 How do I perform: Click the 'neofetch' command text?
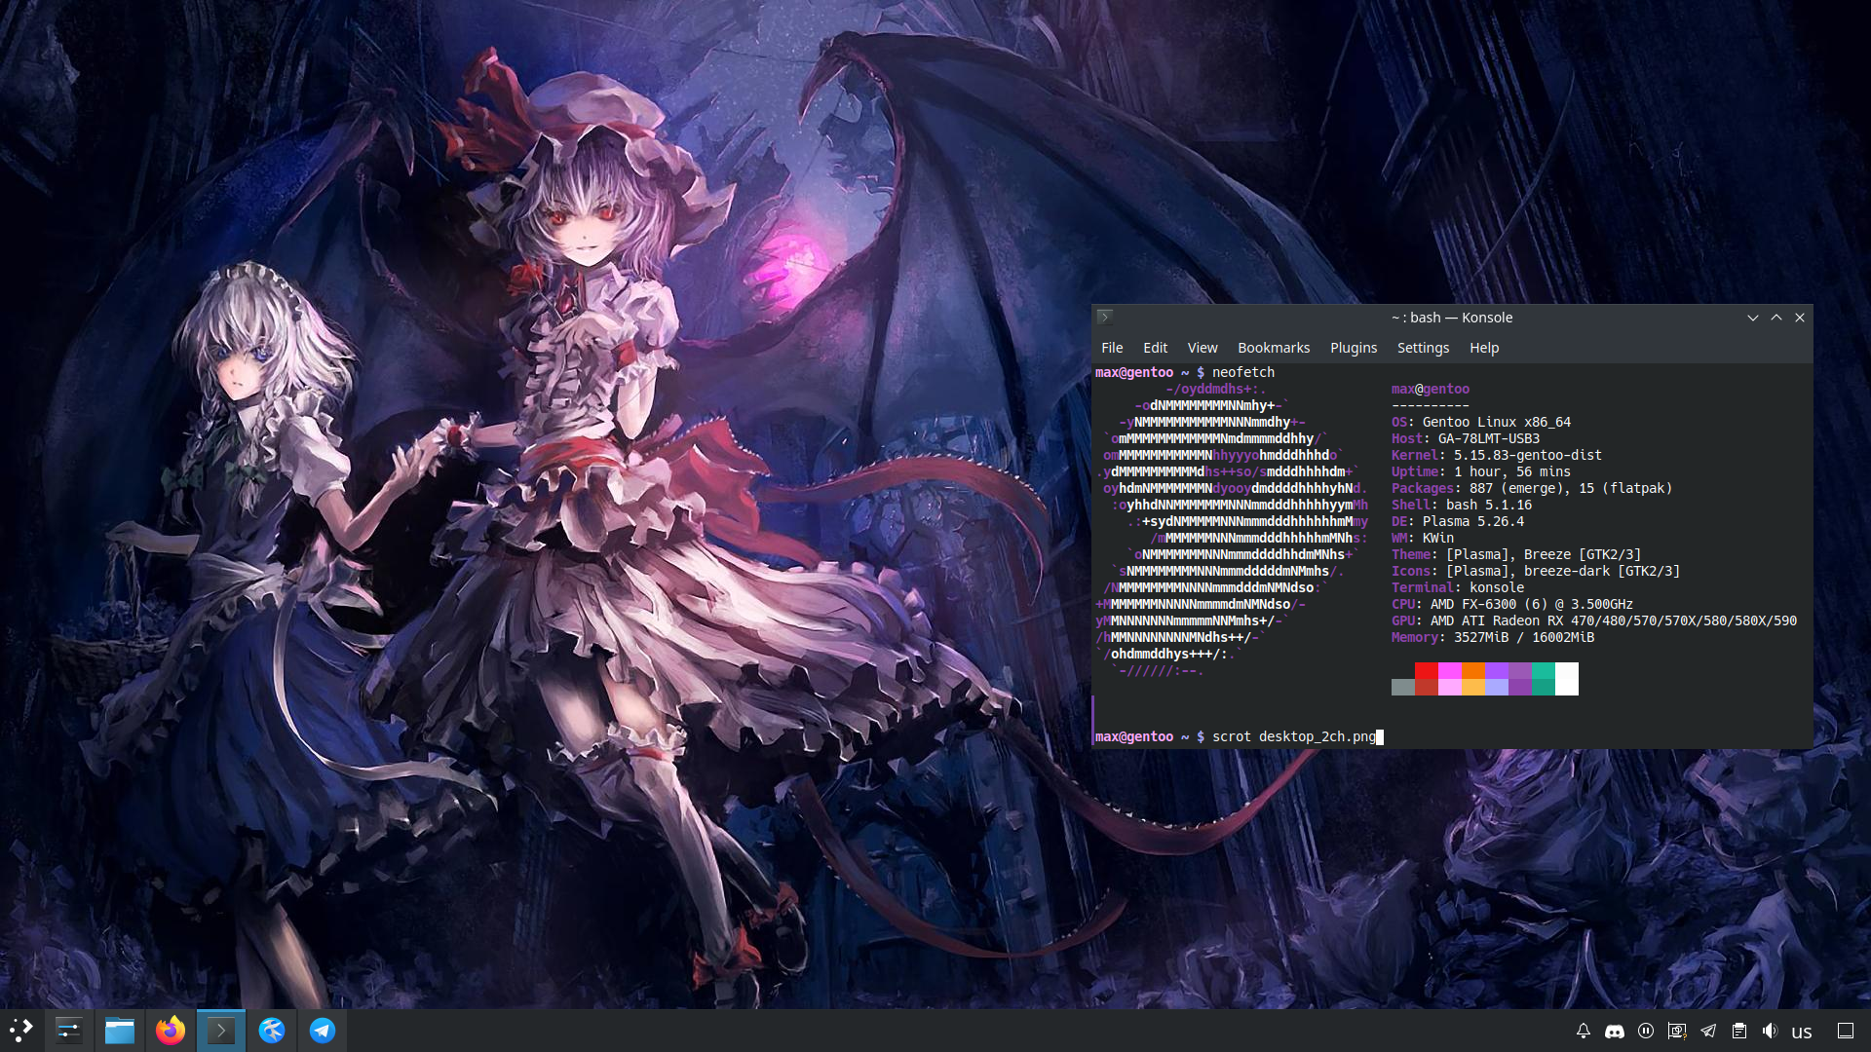[x=1243, y=372]
